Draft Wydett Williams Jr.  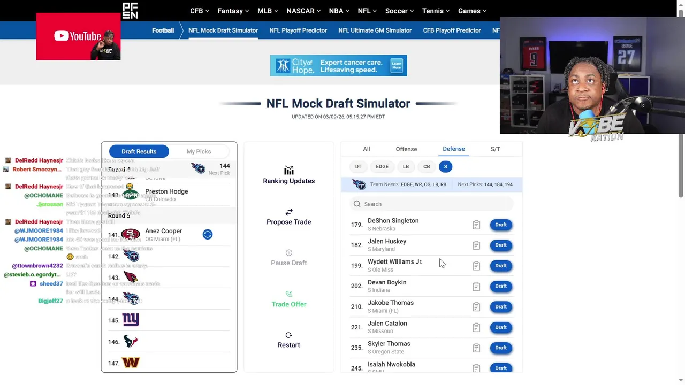[501, 265]
